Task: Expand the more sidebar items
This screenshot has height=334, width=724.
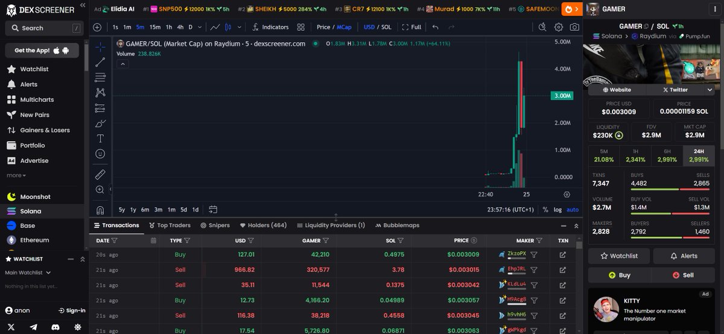Action: click(x=16, y=175)
